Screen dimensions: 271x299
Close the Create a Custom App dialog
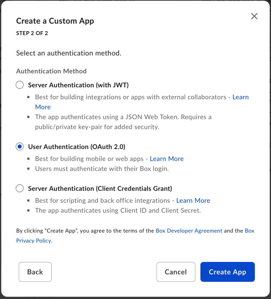pyautogui.click(x=254, y=16)
